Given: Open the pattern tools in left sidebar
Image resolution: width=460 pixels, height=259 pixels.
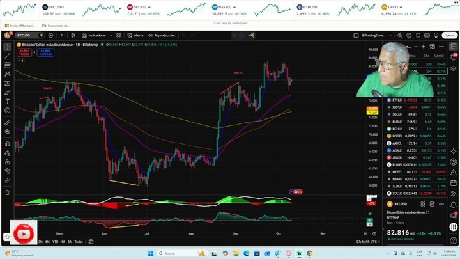Looking at the screenshot, I should click(7, 74).
